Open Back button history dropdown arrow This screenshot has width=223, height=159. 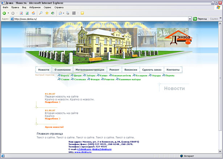click(8, 13)
